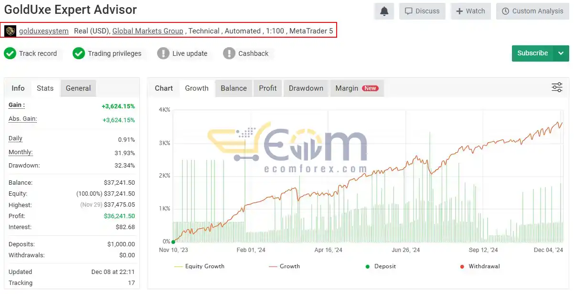Click the Highest value "$37,475.05"

coord(119,205)
